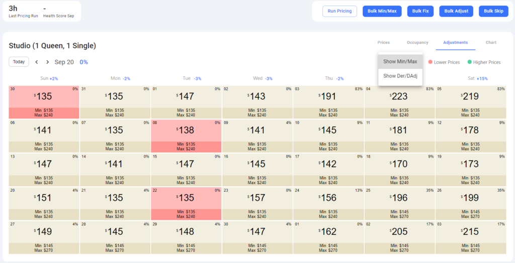
Task: Click Bulk Skip button
Action: [x=493, y=11]
